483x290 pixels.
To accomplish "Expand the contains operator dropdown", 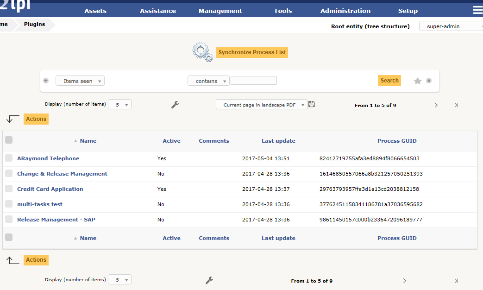I will [x=208, y=81].
